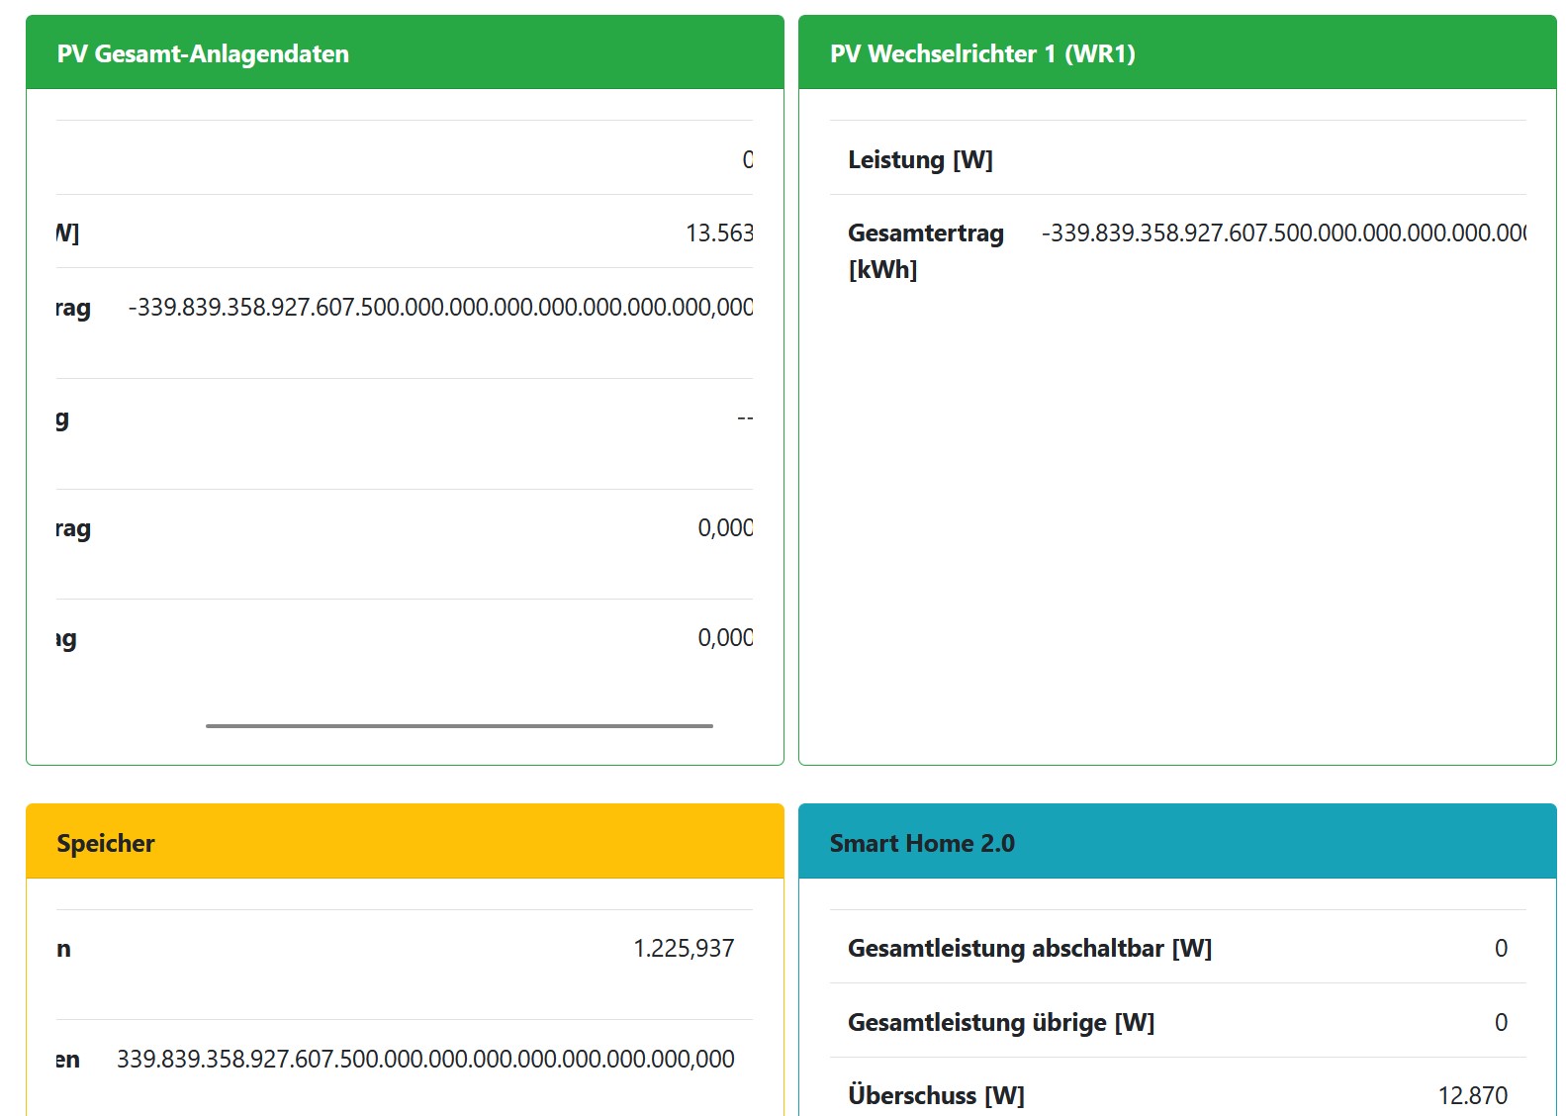Screen dimensions: 1566x1116
Task: Select the negative value in PV Gesamt-Anlagendaten
Action: coord(440,308)
